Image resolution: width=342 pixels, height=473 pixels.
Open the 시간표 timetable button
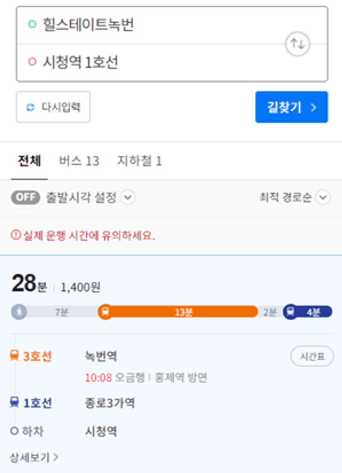pos(312,356)
